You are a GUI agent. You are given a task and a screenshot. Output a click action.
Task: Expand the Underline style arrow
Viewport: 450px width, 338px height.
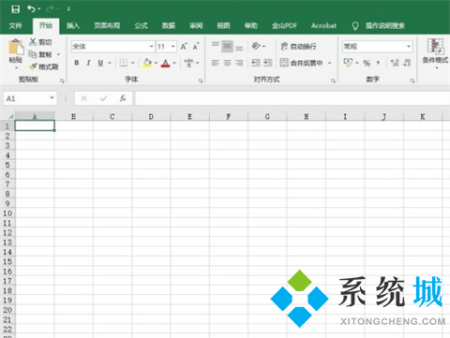pos(110,63)
